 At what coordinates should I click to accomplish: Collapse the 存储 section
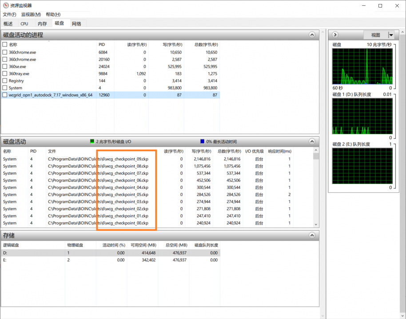312,235
